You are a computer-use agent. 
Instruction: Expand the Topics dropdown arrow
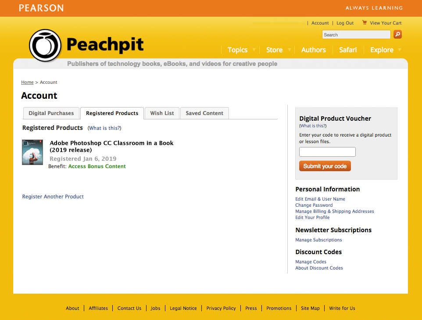tap(254, 50)
